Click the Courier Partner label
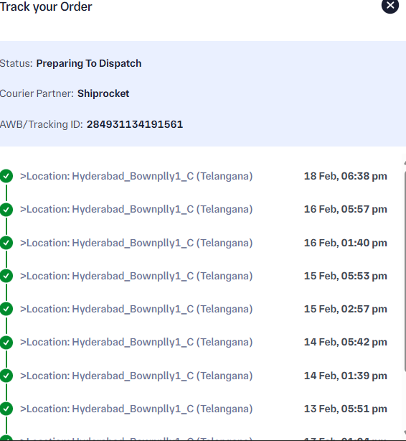The image size is (406, 441). pyautogui.click(x=37, y=93)
